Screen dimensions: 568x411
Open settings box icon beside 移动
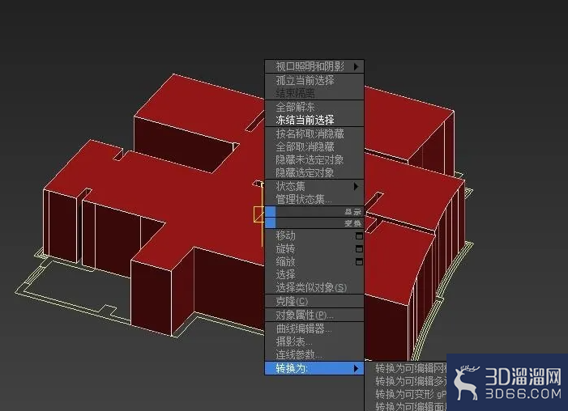tap(359, 236)
